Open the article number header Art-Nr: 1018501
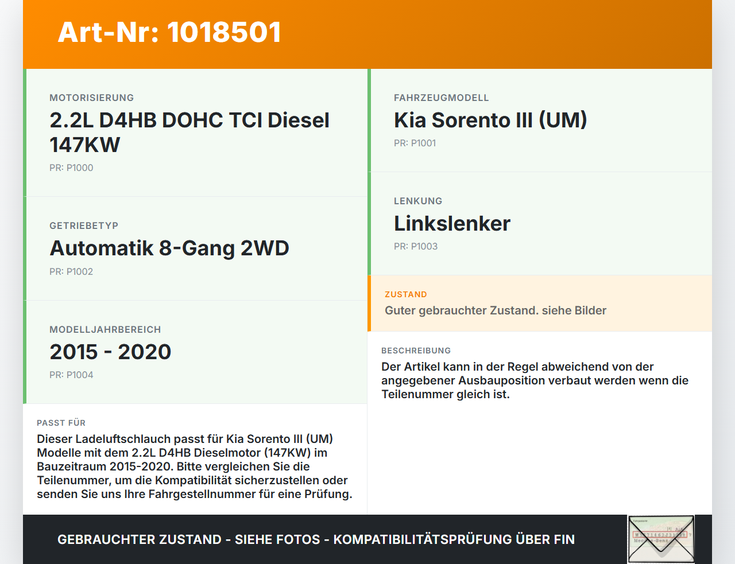735x564 pixels. coord(169,32)
